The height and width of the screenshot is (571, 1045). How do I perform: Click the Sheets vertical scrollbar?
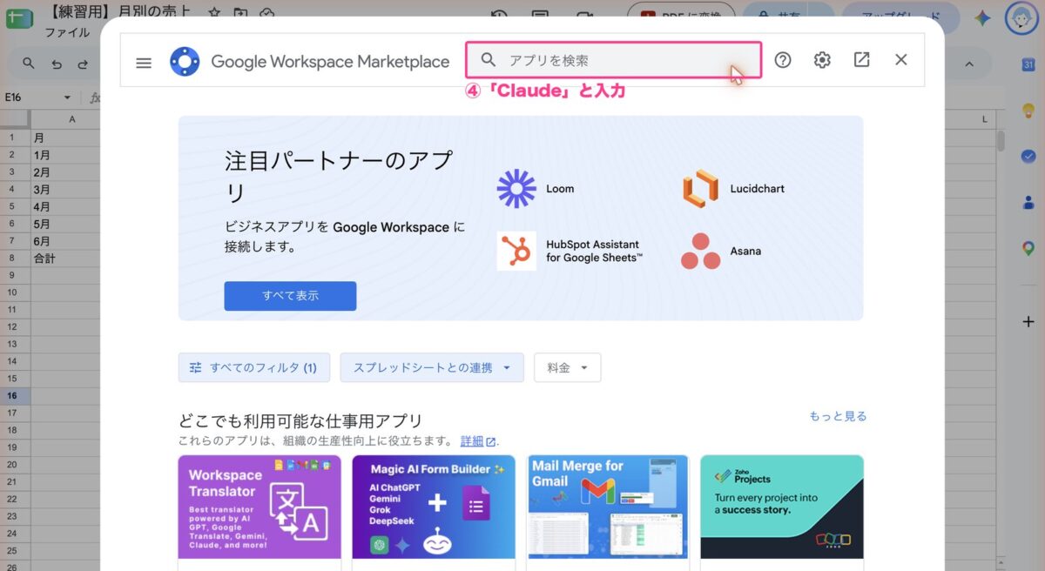(x=1001, y=141)
